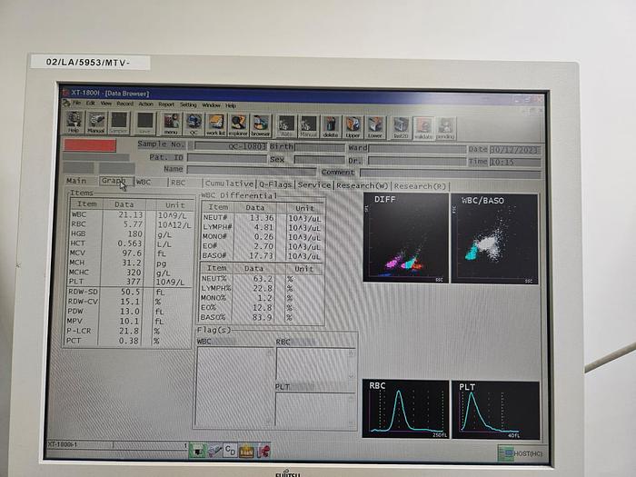Switch to the Service tab
Screen dimensions: 636x477
314,185
